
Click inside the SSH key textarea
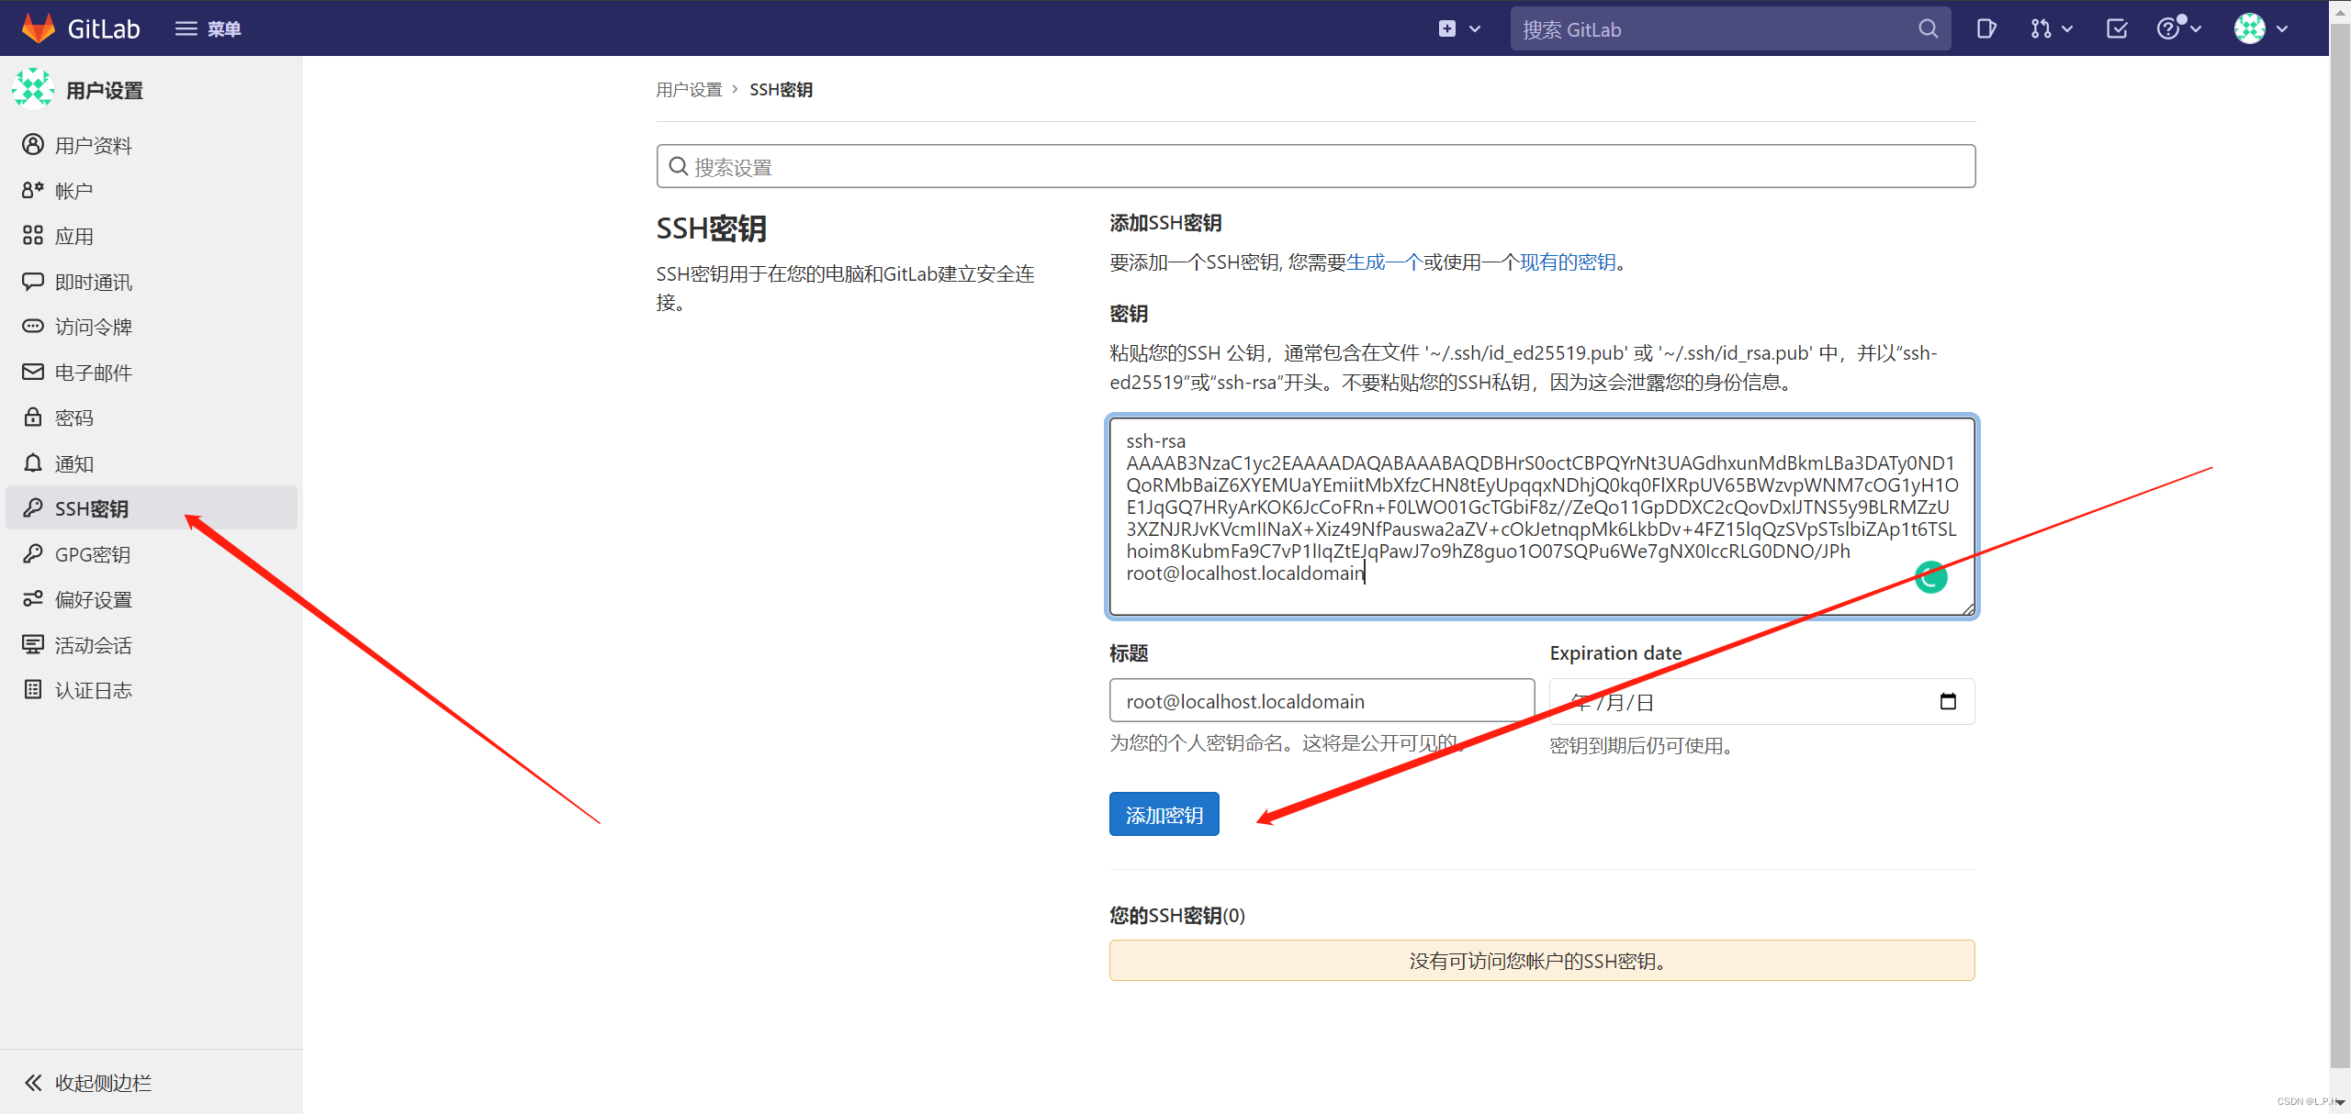(x=1542, y=516)
